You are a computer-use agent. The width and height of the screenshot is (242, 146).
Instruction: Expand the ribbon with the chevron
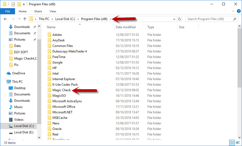tap(233, 11)
